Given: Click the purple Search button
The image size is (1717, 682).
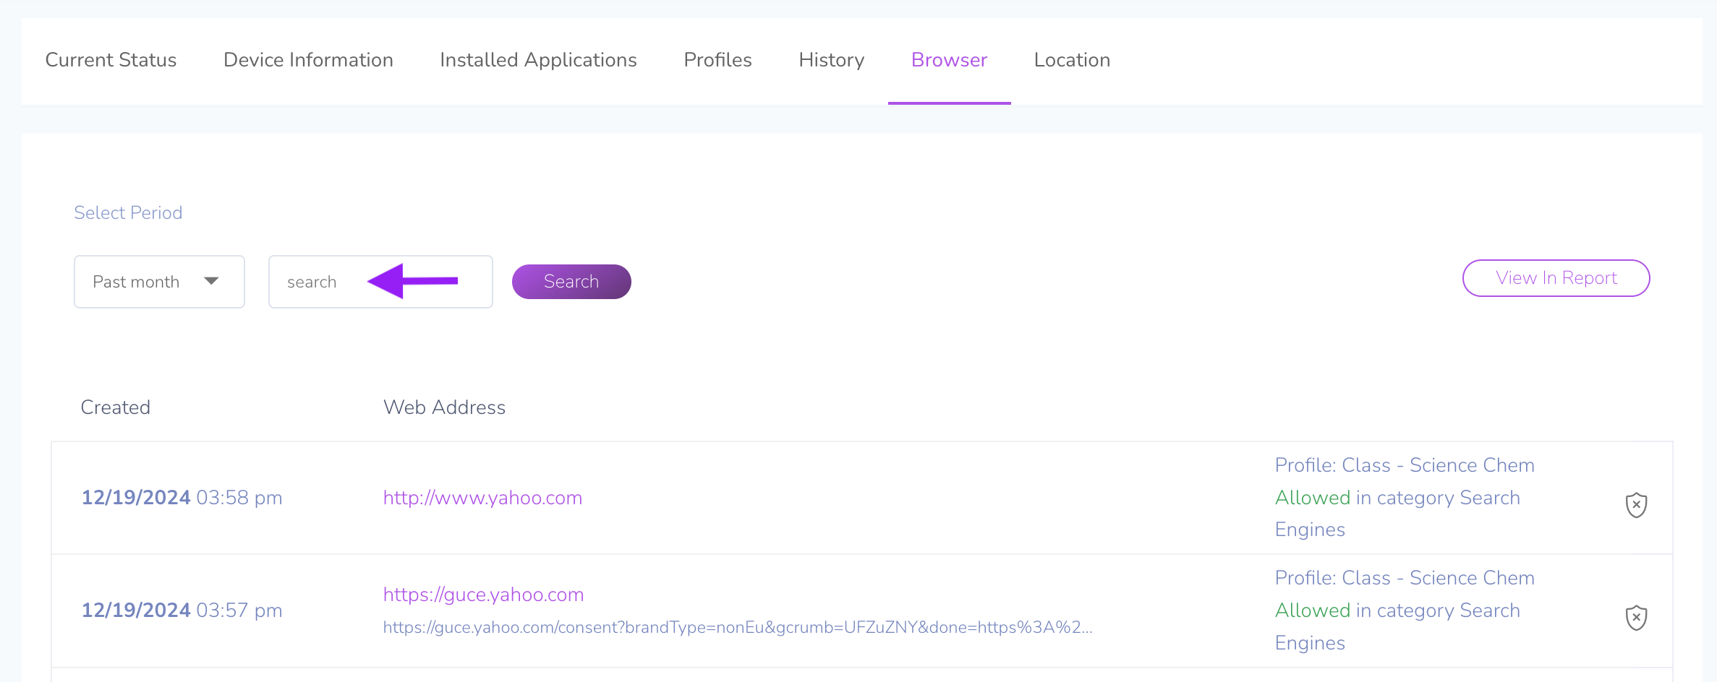Looking at the screenshot, I should click(571, 282).
